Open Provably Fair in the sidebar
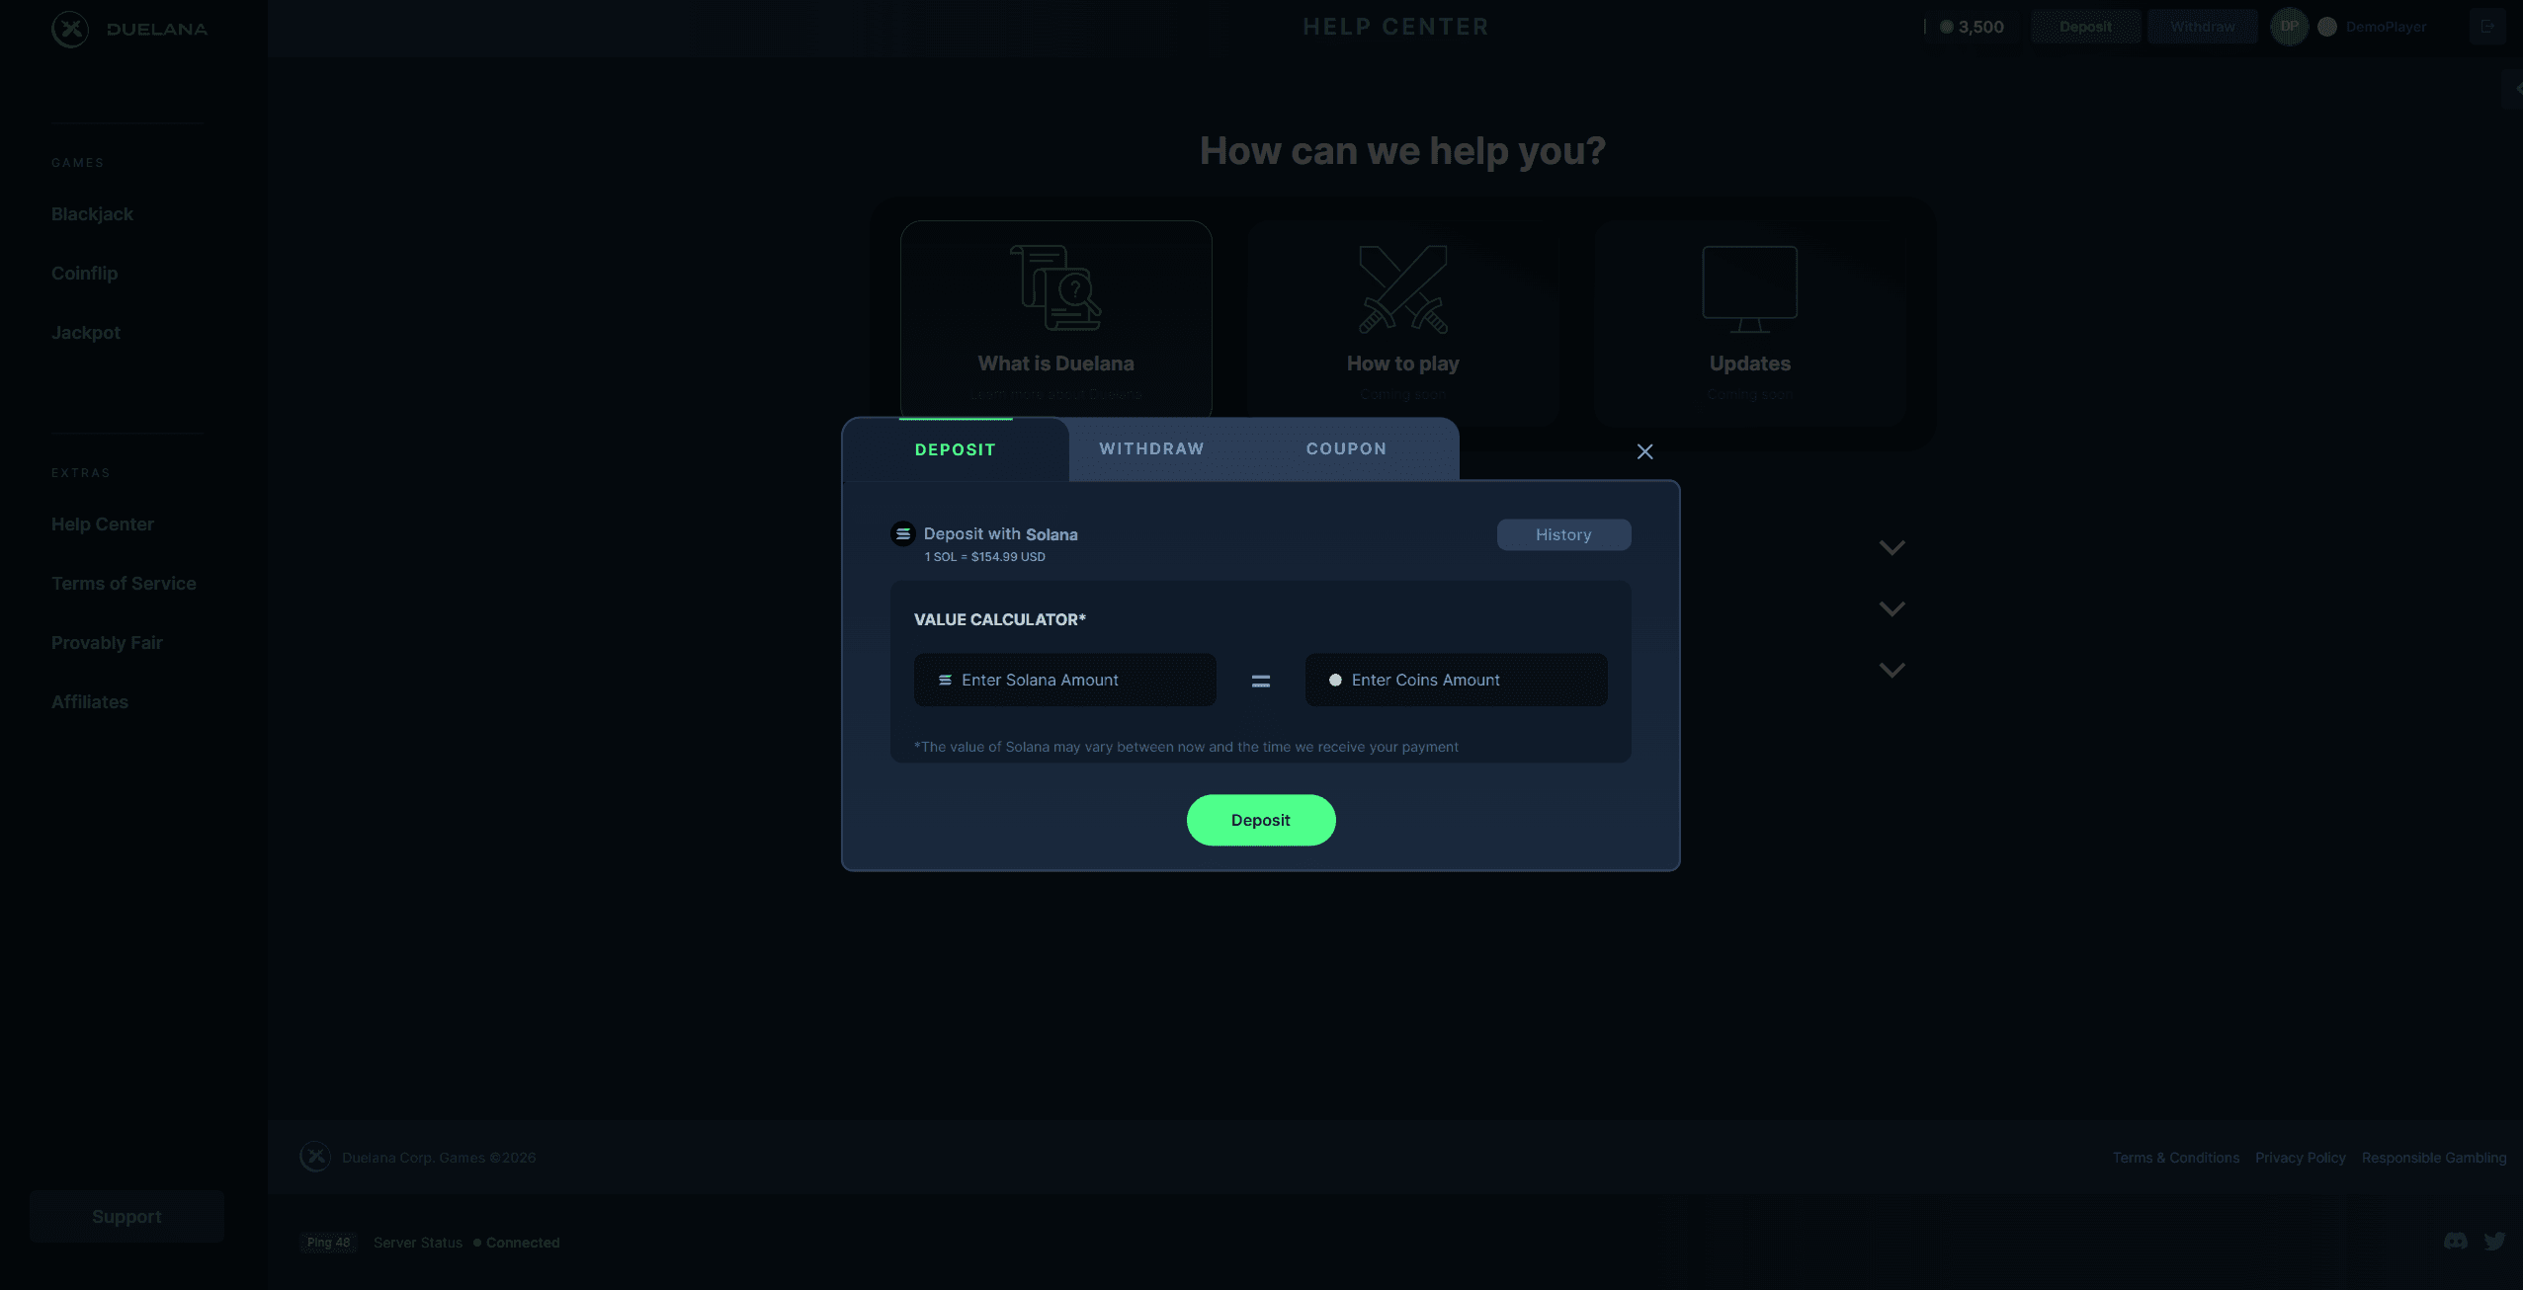Viewport: 2523px width, 1290px height. click(x=107, y=643)
